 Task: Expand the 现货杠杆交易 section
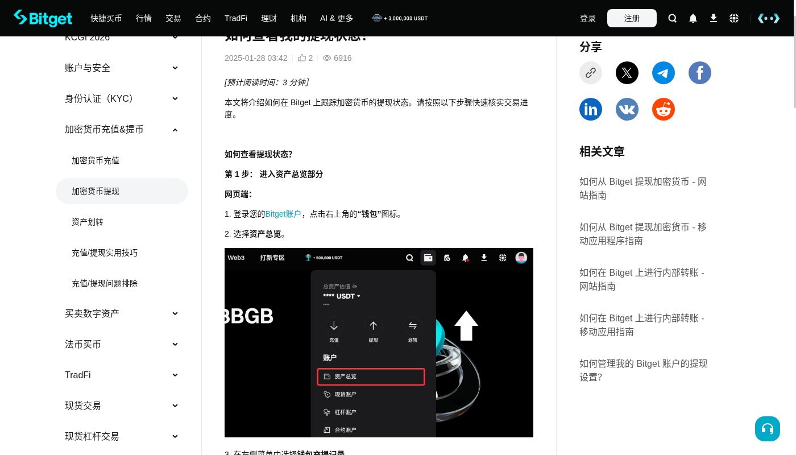122,436
